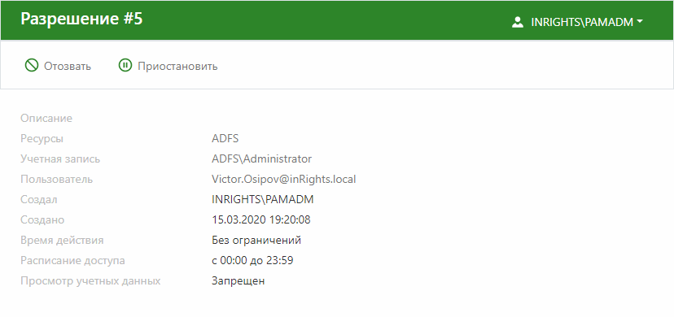Click the pause (Приостановить) circle icon

[125, 66]
